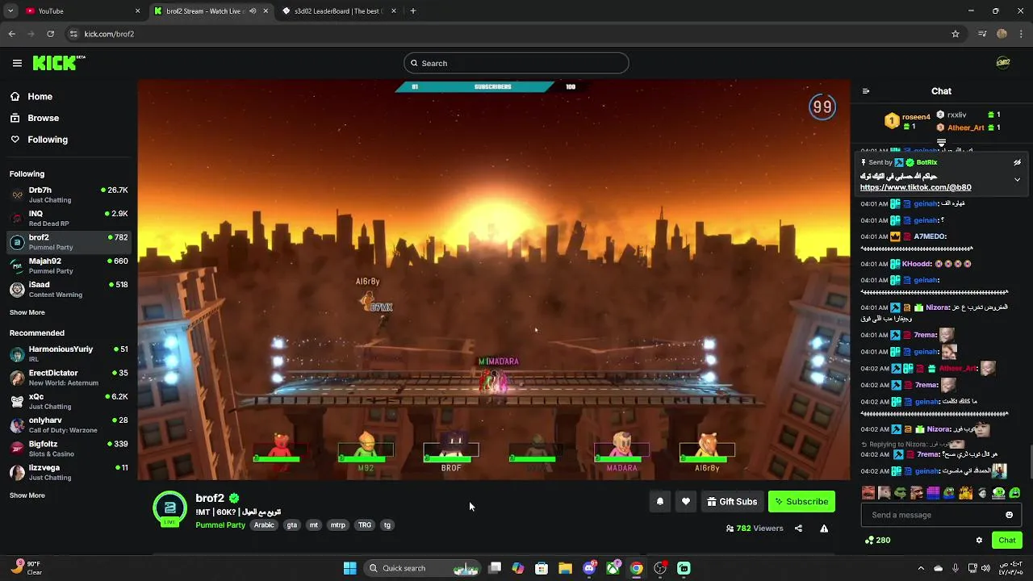
Task: Collapse the chat panel arrow icon
Action: click(866, 91)
